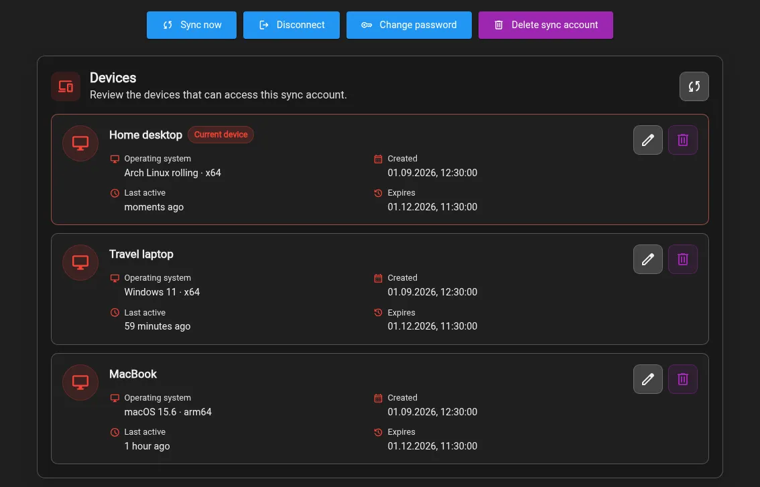Select the Travel laptop title
The width and height of the screenshot is (760, 487).
click(x=141, y=254)
